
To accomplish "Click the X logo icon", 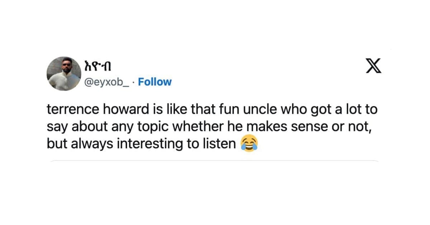I will click(373, 66).
